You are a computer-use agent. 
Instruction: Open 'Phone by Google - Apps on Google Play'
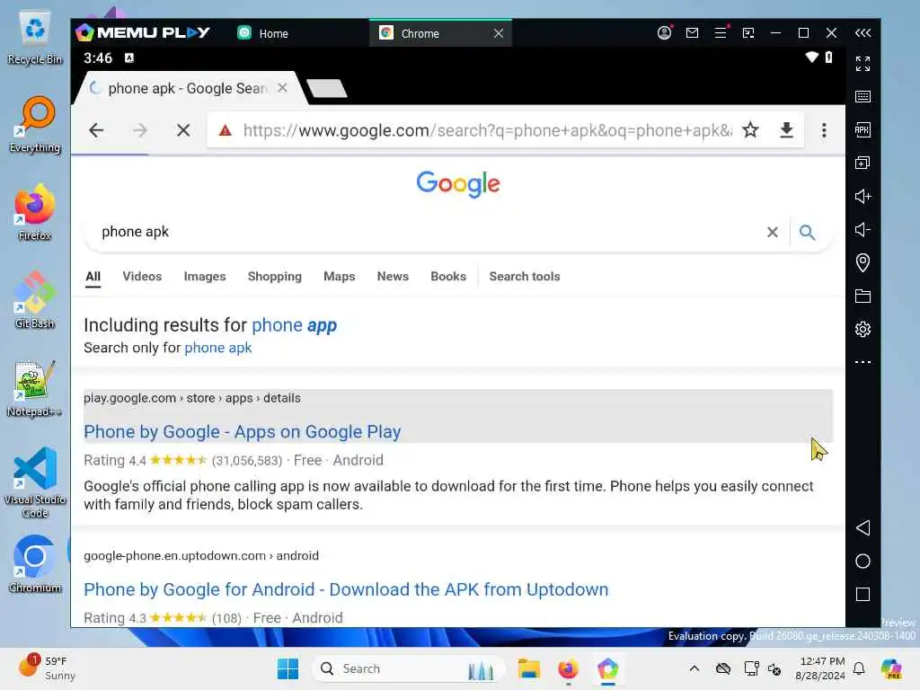click(242, 432)
